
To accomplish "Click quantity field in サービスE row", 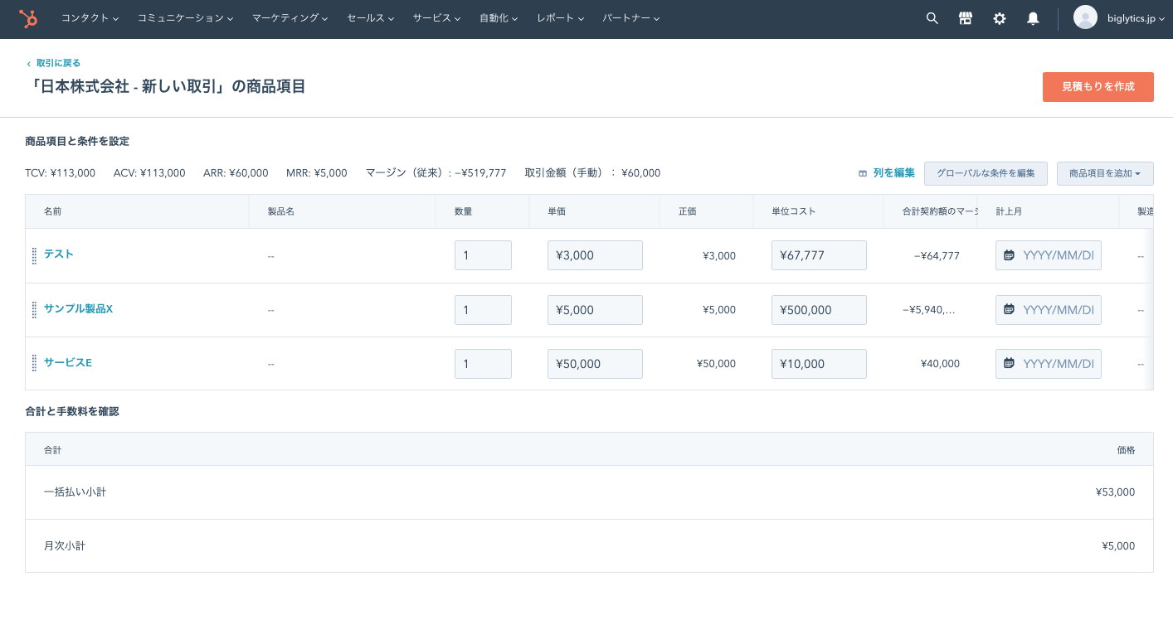I will pos(483,364).
